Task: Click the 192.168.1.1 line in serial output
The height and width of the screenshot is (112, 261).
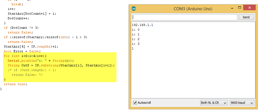Action: tap(142, 25)
